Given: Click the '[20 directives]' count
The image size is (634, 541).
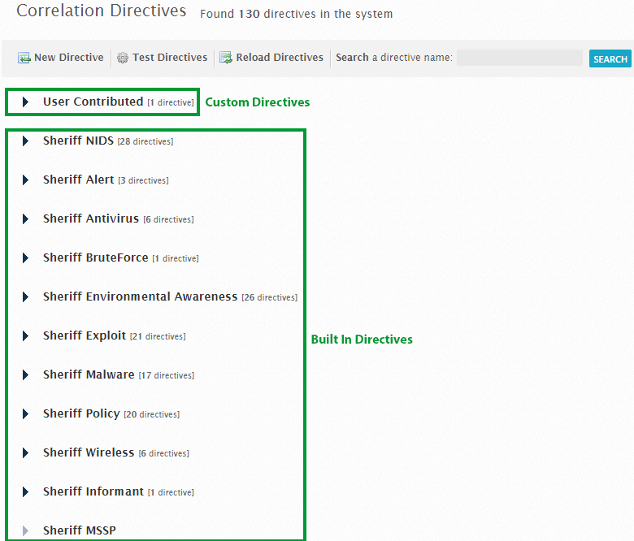Looking at the screenshot, I should [x=152, y=414].
